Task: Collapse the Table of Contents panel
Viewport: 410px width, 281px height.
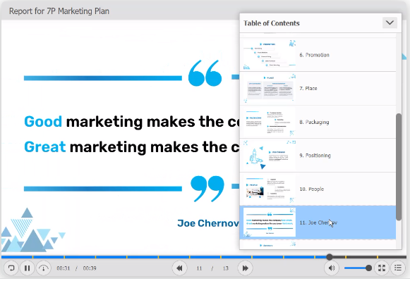Action: tap(390, 23)
